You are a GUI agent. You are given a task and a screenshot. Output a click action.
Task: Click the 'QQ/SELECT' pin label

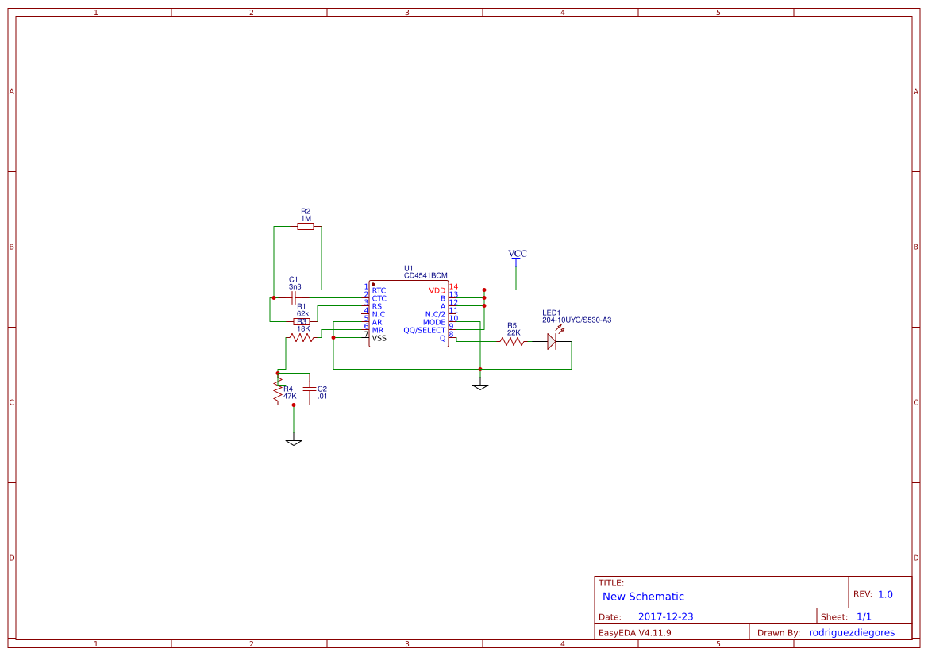[x=425, y=330]
